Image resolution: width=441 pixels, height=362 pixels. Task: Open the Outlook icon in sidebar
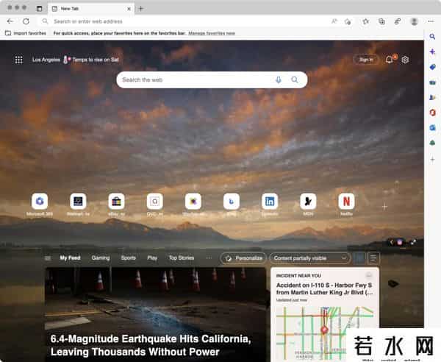[x=432, y=128]
